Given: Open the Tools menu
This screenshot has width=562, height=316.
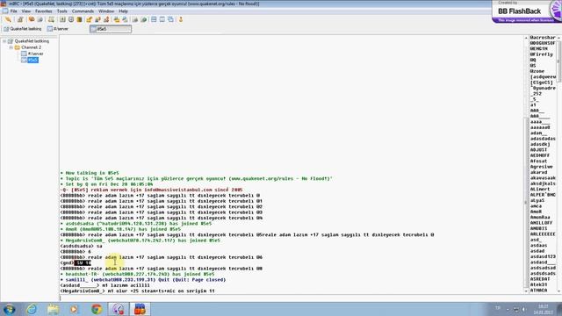Looking at the screenshot, I should [x=62, y=11].
